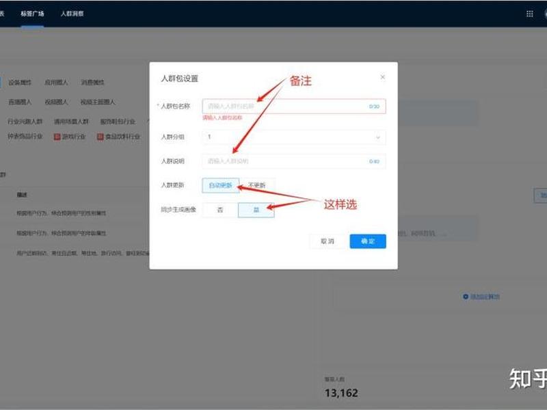Open 视频主圈人 category tab

[x=98, y=102]
